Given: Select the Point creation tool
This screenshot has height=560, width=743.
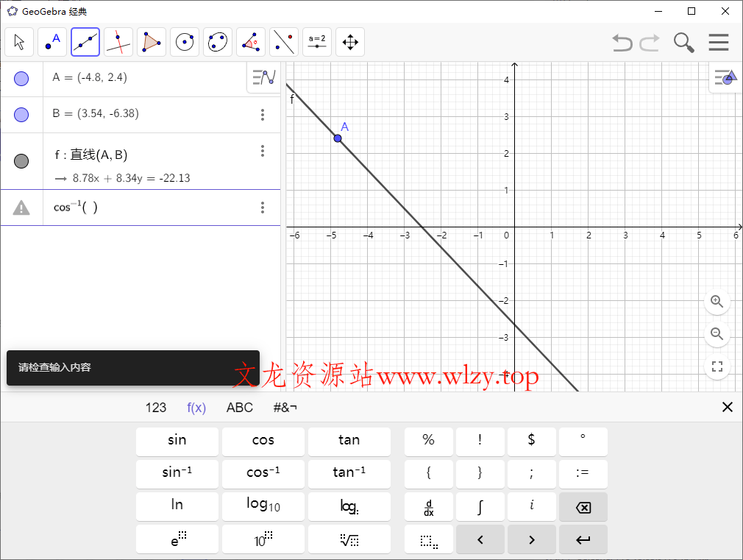Looking at the screenshot, I should click(x=52, y=42).
